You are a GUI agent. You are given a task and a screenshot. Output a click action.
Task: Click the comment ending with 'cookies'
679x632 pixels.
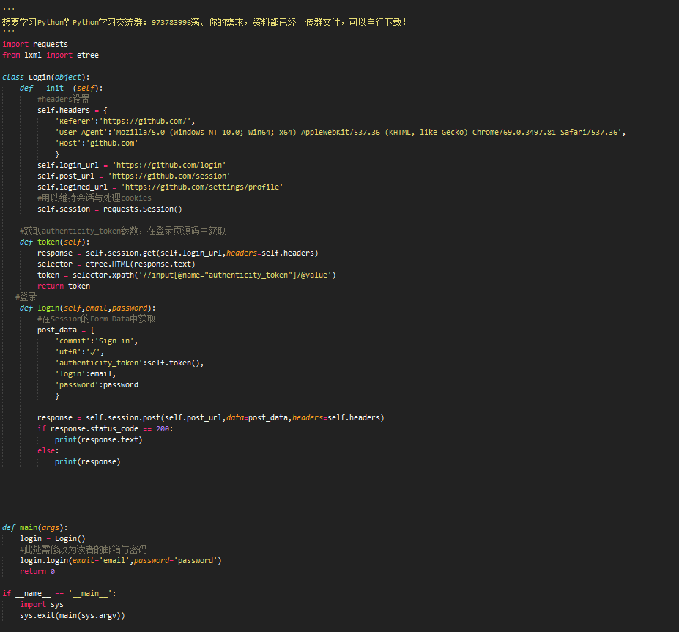point(94,198)
